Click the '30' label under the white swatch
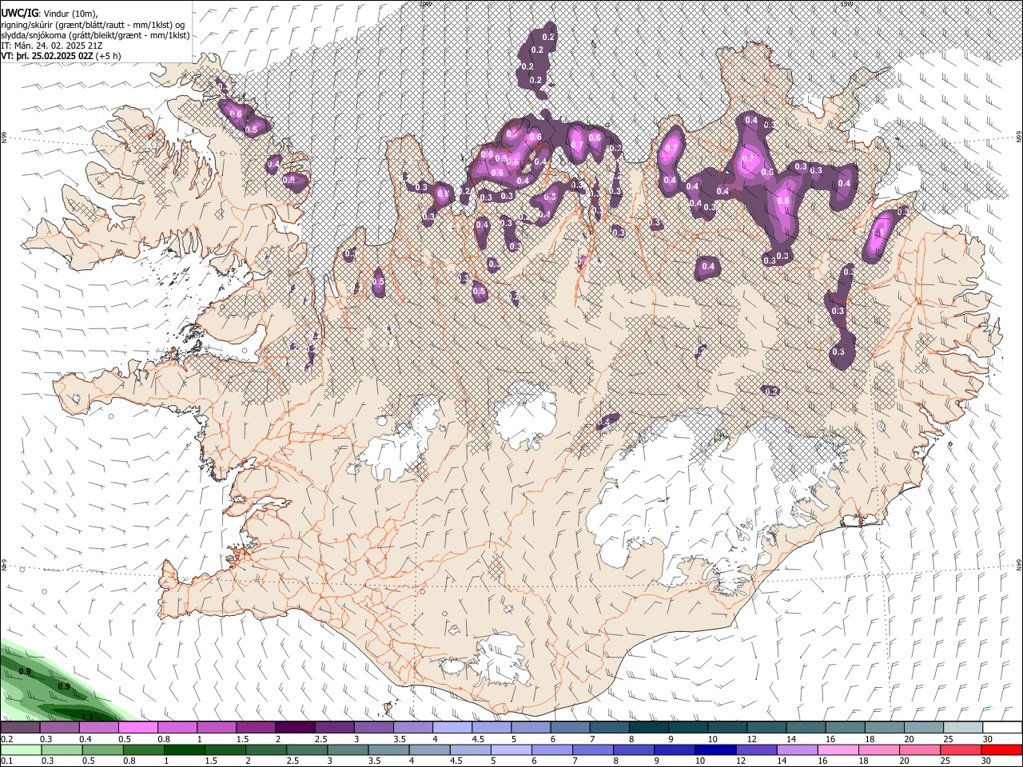Screen dimensions: 1023x767 (987, 739)
